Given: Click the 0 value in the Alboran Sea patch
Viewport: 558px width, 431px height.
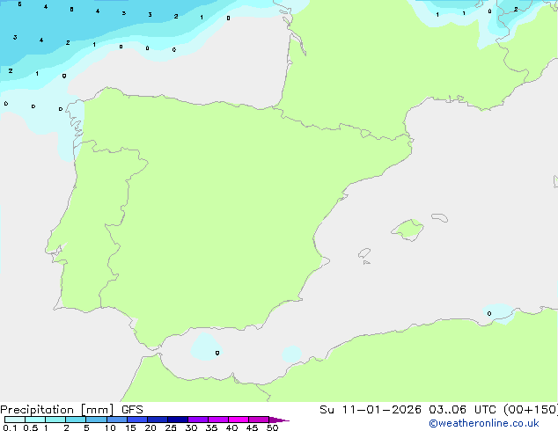Looking at the screenshot, I should point(217,353).
